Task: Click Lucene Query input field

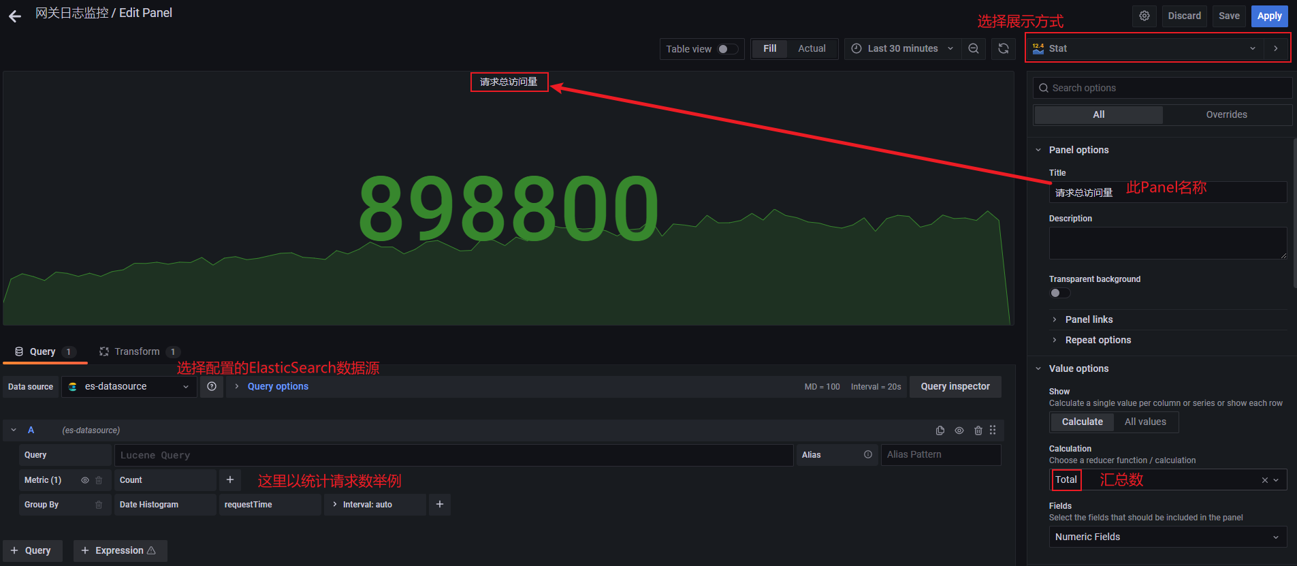Action: [453, 455]
